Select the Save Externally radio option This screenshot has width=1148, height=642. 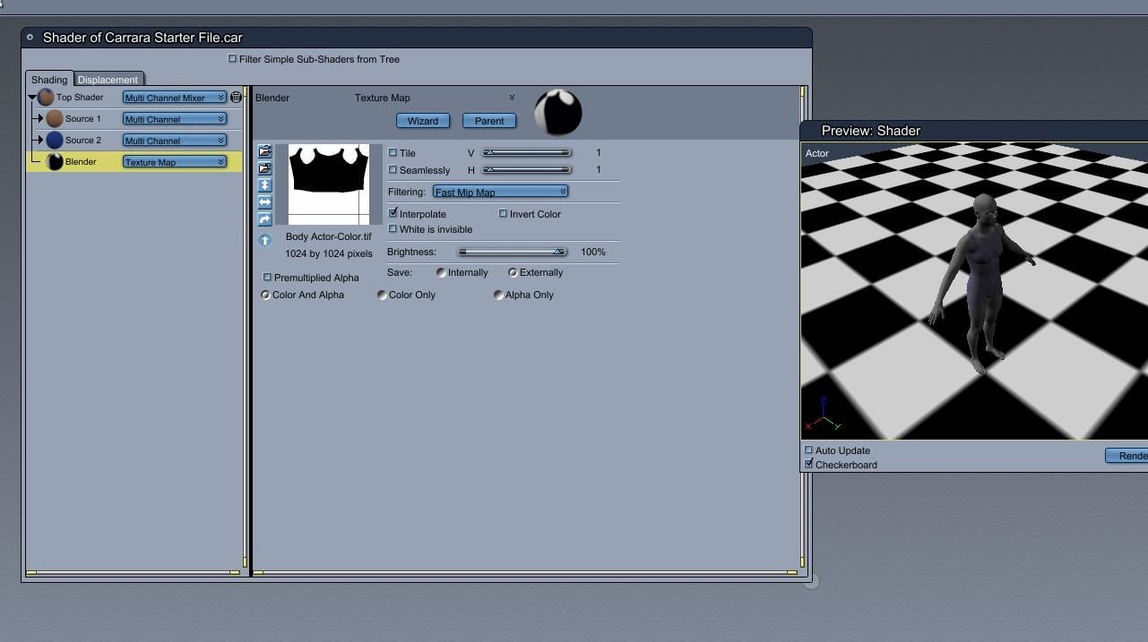click(513, 272)
